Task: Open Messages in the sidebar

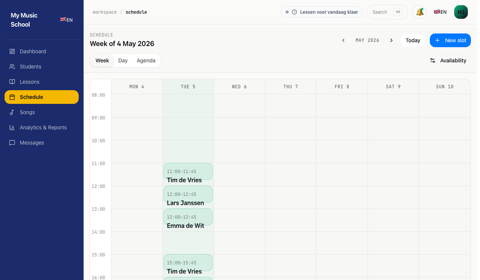Action: [41, 143]
